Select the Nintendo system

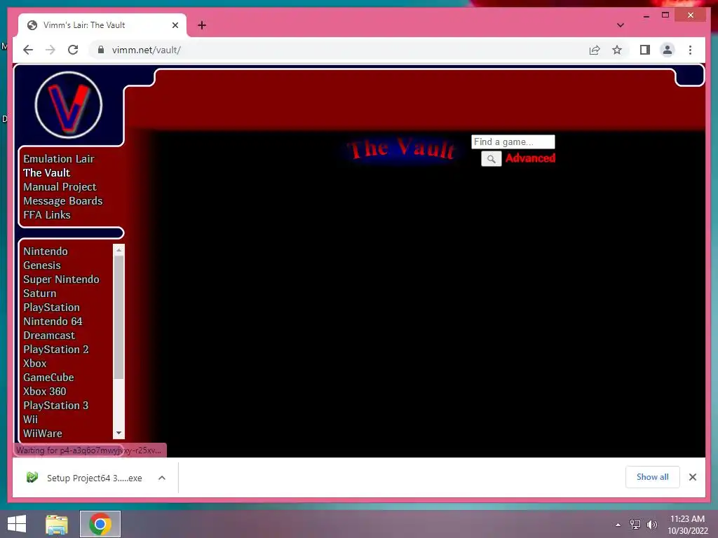[x=46, y=251]
